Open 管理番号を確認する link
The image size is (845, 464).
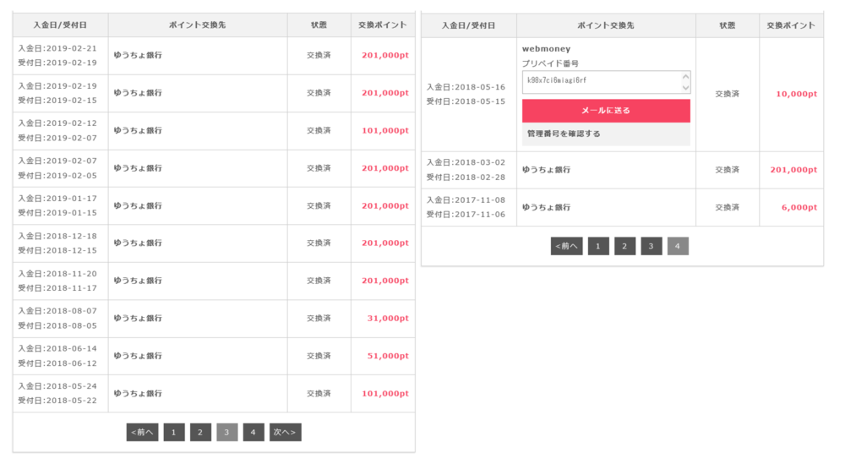point(564,134)
